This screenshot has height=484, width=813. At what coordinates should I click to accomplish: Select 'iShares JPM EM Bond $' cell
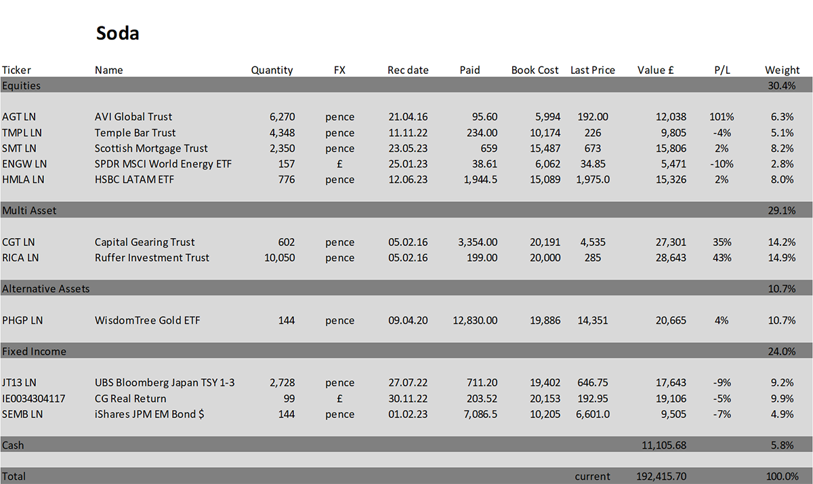pos(150,414)
